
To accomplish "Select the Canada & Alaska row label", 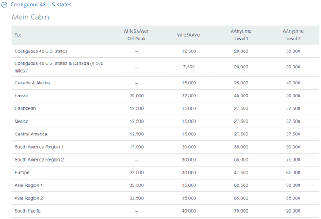I will [x=32, y=83].
